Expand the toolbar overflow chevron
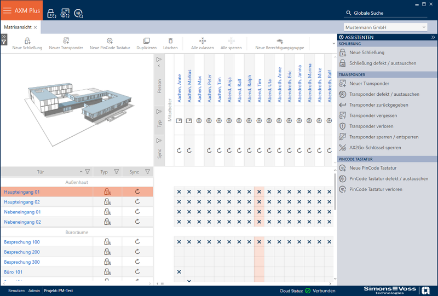This screenshot has width=438, height=296. (333, 44)
